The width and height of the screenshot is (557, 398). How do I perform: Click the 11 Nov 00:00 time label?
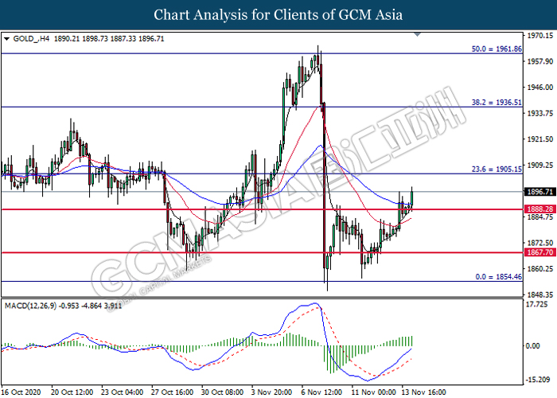[373, 392]
